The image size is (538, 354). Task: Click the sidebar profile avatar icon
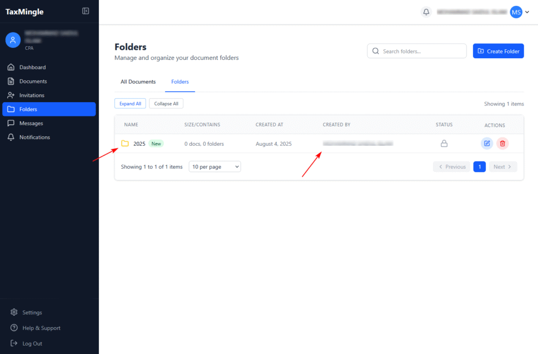13,39
